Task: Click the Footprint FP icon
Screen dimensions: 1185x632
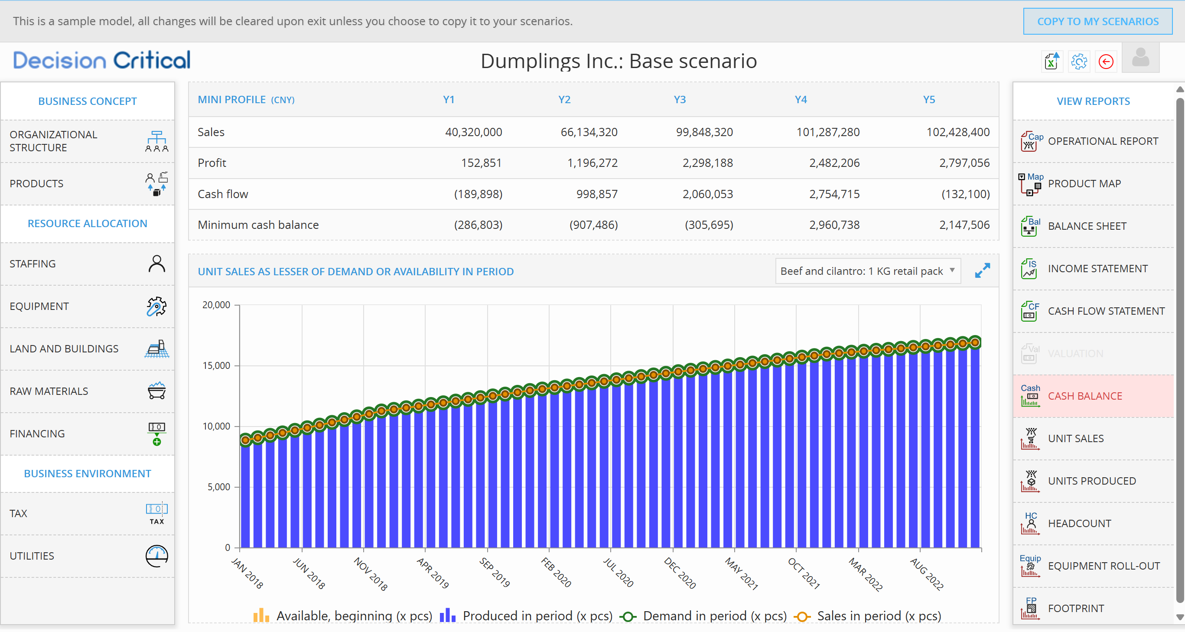Action: point(1030,608)
